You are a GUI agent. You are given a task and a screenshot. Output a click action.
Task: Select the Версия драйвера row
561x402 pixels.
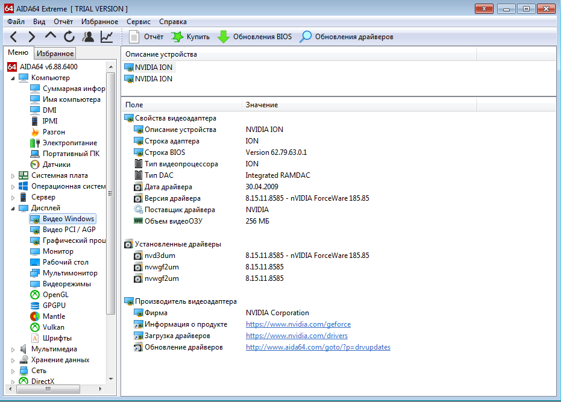(251, 198)
